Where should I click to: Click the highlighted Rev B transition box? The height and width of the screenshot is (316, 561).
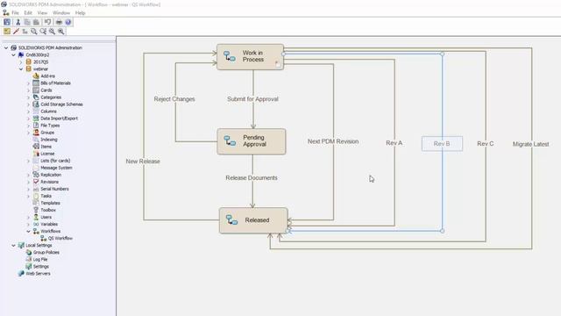[x=442, y=144]
